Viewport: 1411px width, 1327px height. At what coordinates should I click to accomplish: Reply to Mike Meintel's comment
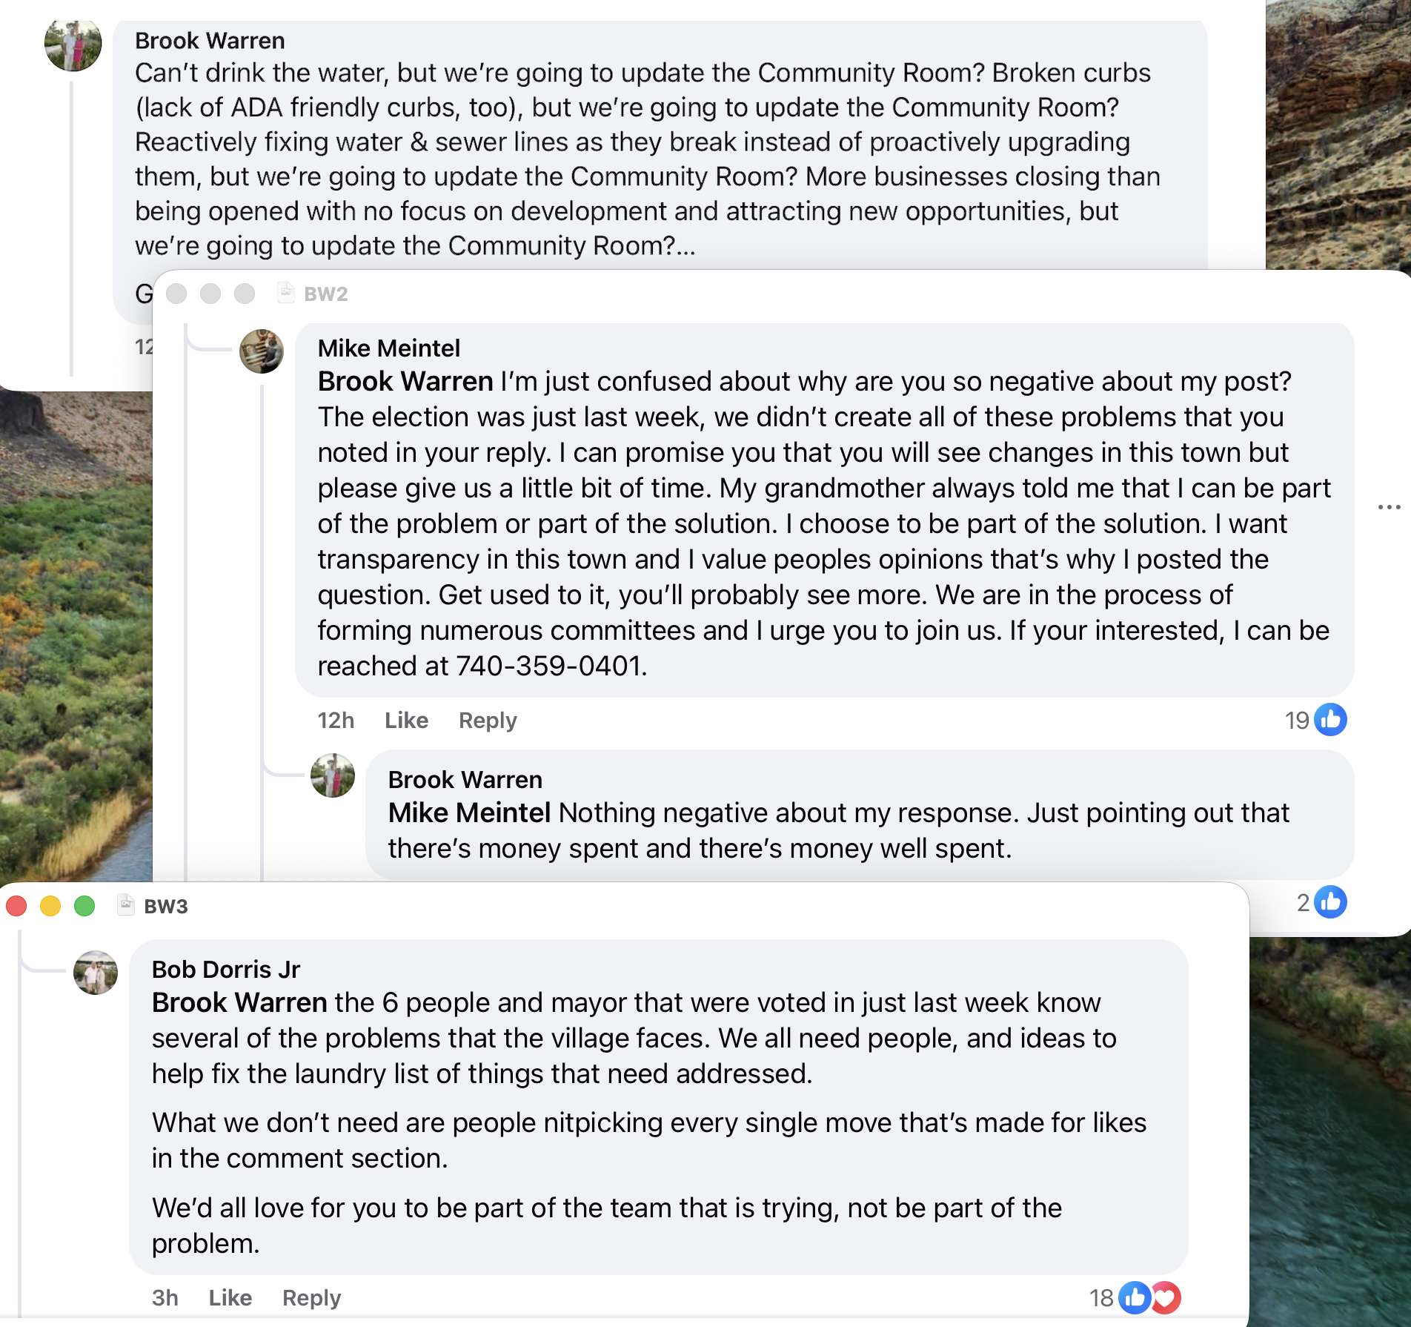(x=488, y=720)
